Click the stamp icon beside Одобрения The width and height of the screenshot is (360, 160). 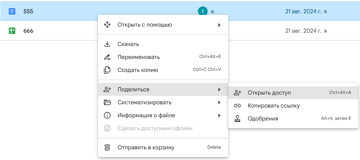[x=237, y=119]
